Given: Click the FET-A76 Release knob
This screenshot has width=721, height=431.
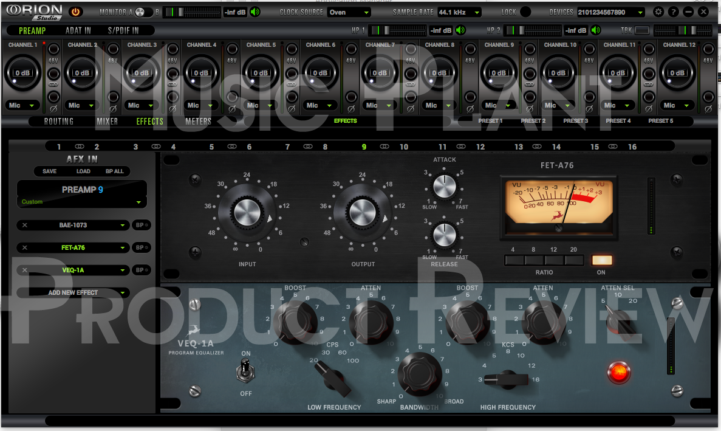Looking at the screenshot, I should coord(445,235).
